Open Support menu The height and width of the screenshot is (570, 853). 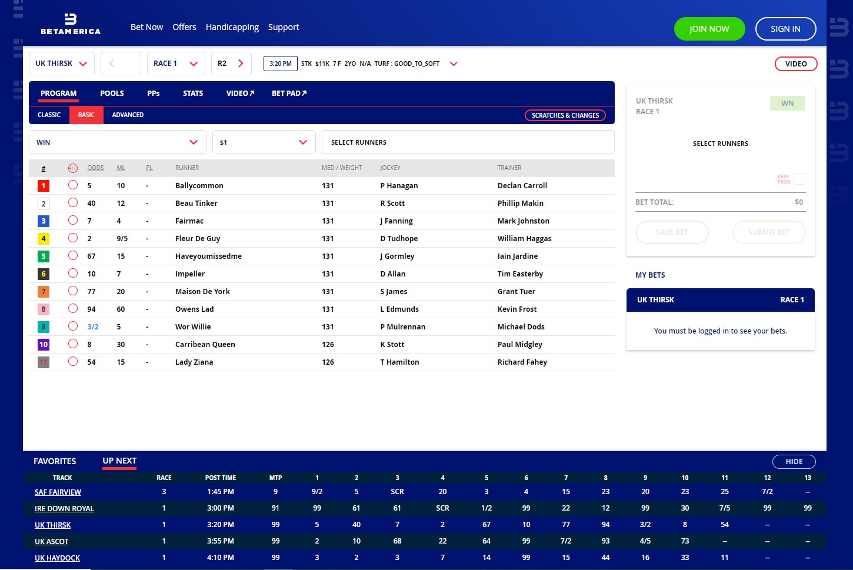click(x=284, y=27)
